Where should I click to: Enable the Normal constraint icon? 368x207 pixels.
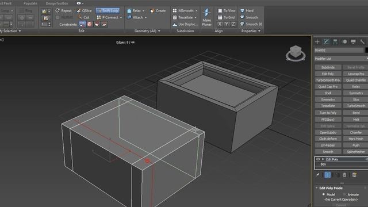pyautogui.click(x=104, y=24)
